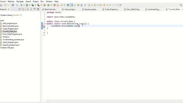This screenshot has width=183, height=103.
Task: Open the Help menu
Action: [56, 1]
